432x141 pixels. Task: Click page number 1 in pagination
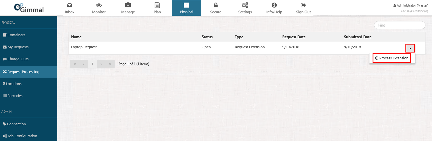coord(92,64)
